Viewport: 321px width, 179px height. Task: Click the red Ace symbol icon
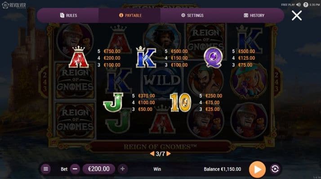79,57
